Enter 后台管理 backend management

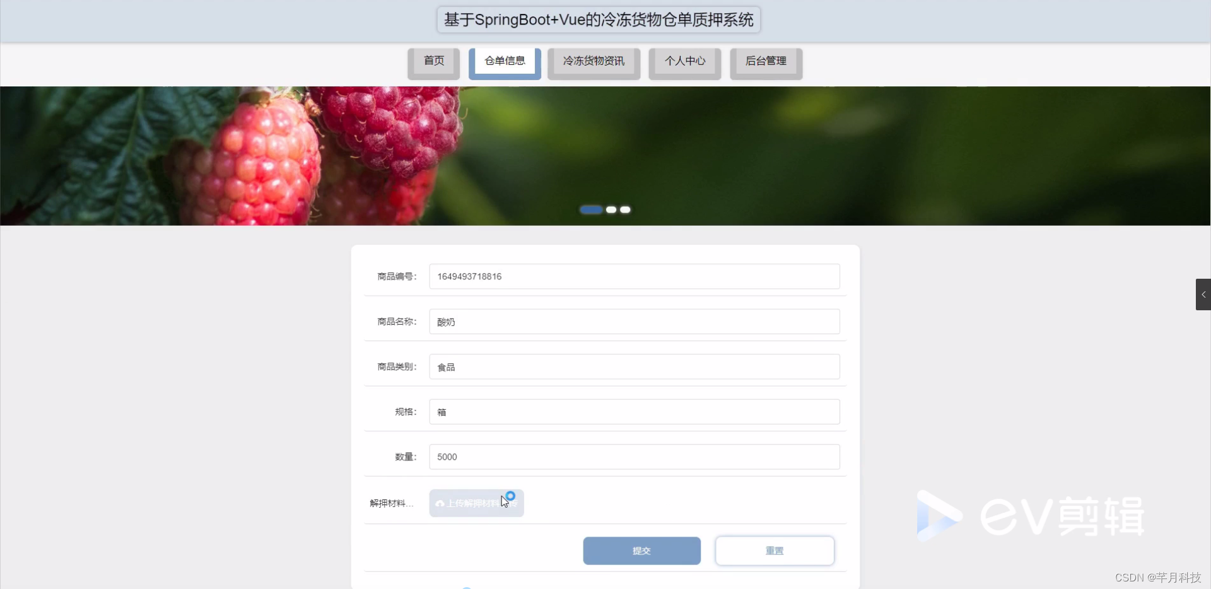click(766, 61)
